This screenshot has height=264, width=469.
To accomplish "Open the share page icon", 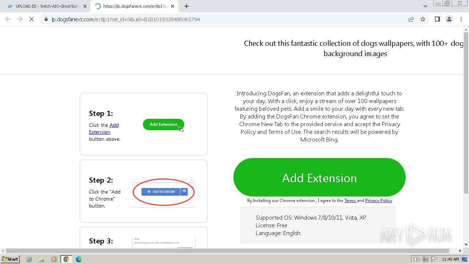I will [x=411, y=19].
